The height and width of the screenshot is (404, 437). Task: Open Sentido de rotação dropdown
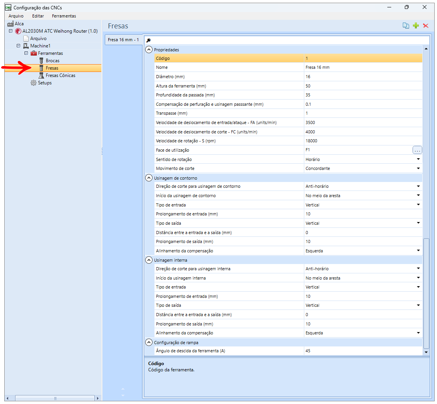coord(418,159)
